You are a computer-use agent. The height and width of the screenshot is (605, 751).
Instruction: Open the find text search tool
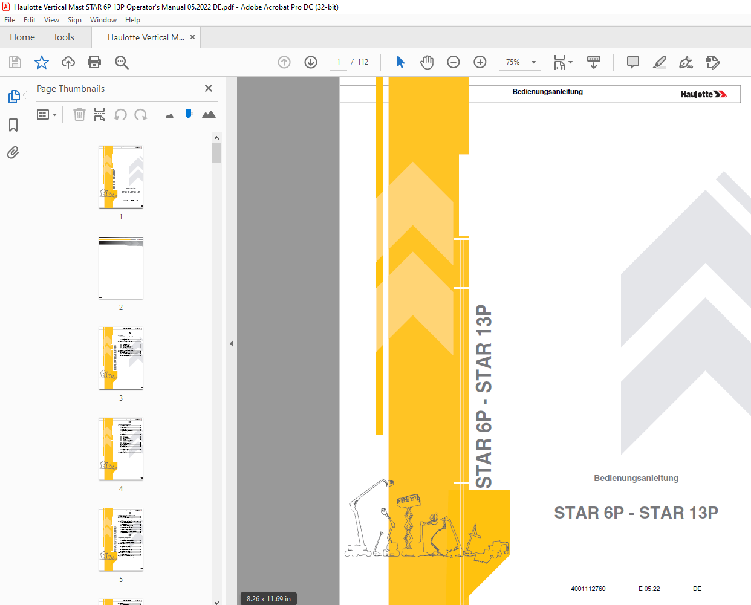(x=122, y=62)
